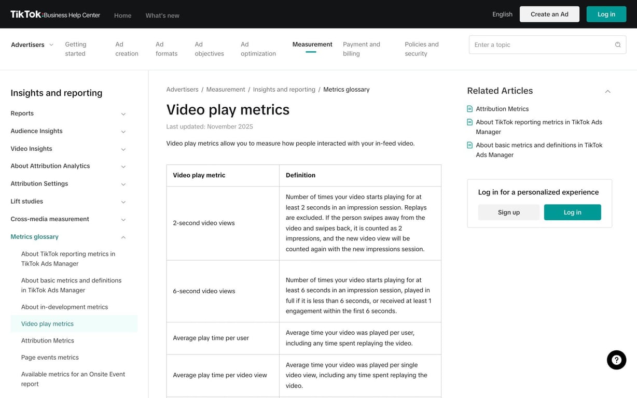Click the Sign up button
Image resolution: width=637 pixels, height=398 pixels.
508,212
